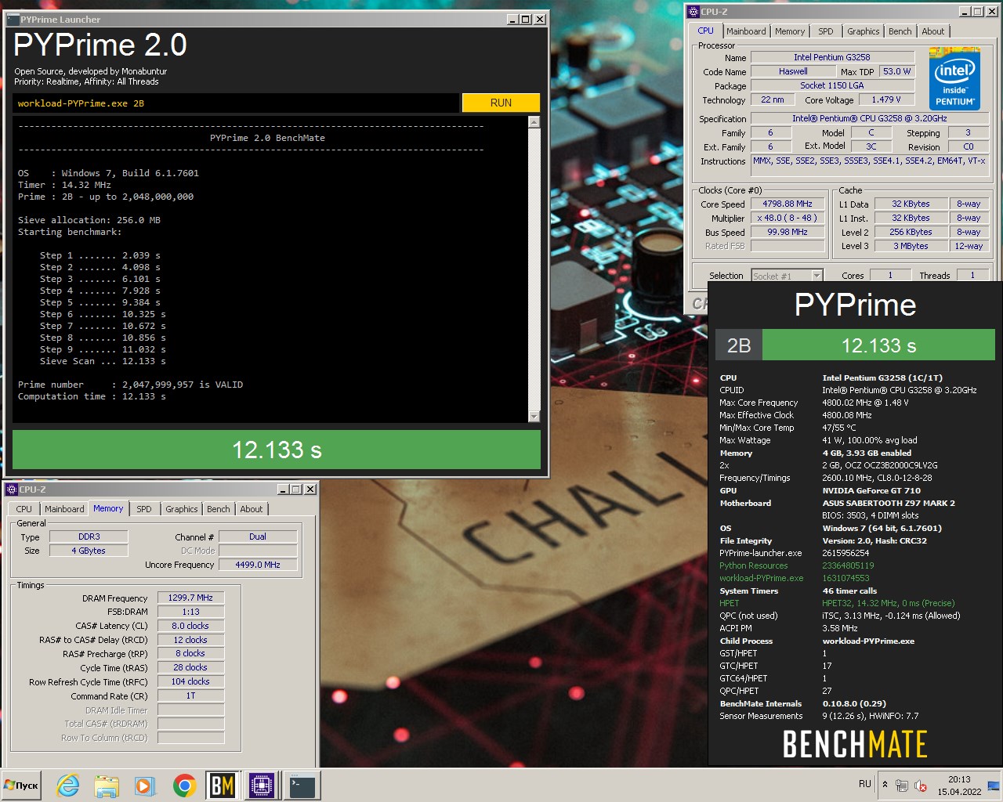Image resolution: width=1003 pixels, height=802 pixels.
Task: Click the Intel Inside Pentium logo in CPU-Z
Action: click(x=954, y=78)
